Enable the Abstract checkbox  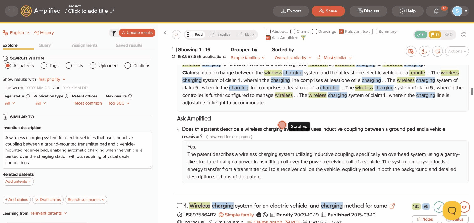click(x=268, y=31)
